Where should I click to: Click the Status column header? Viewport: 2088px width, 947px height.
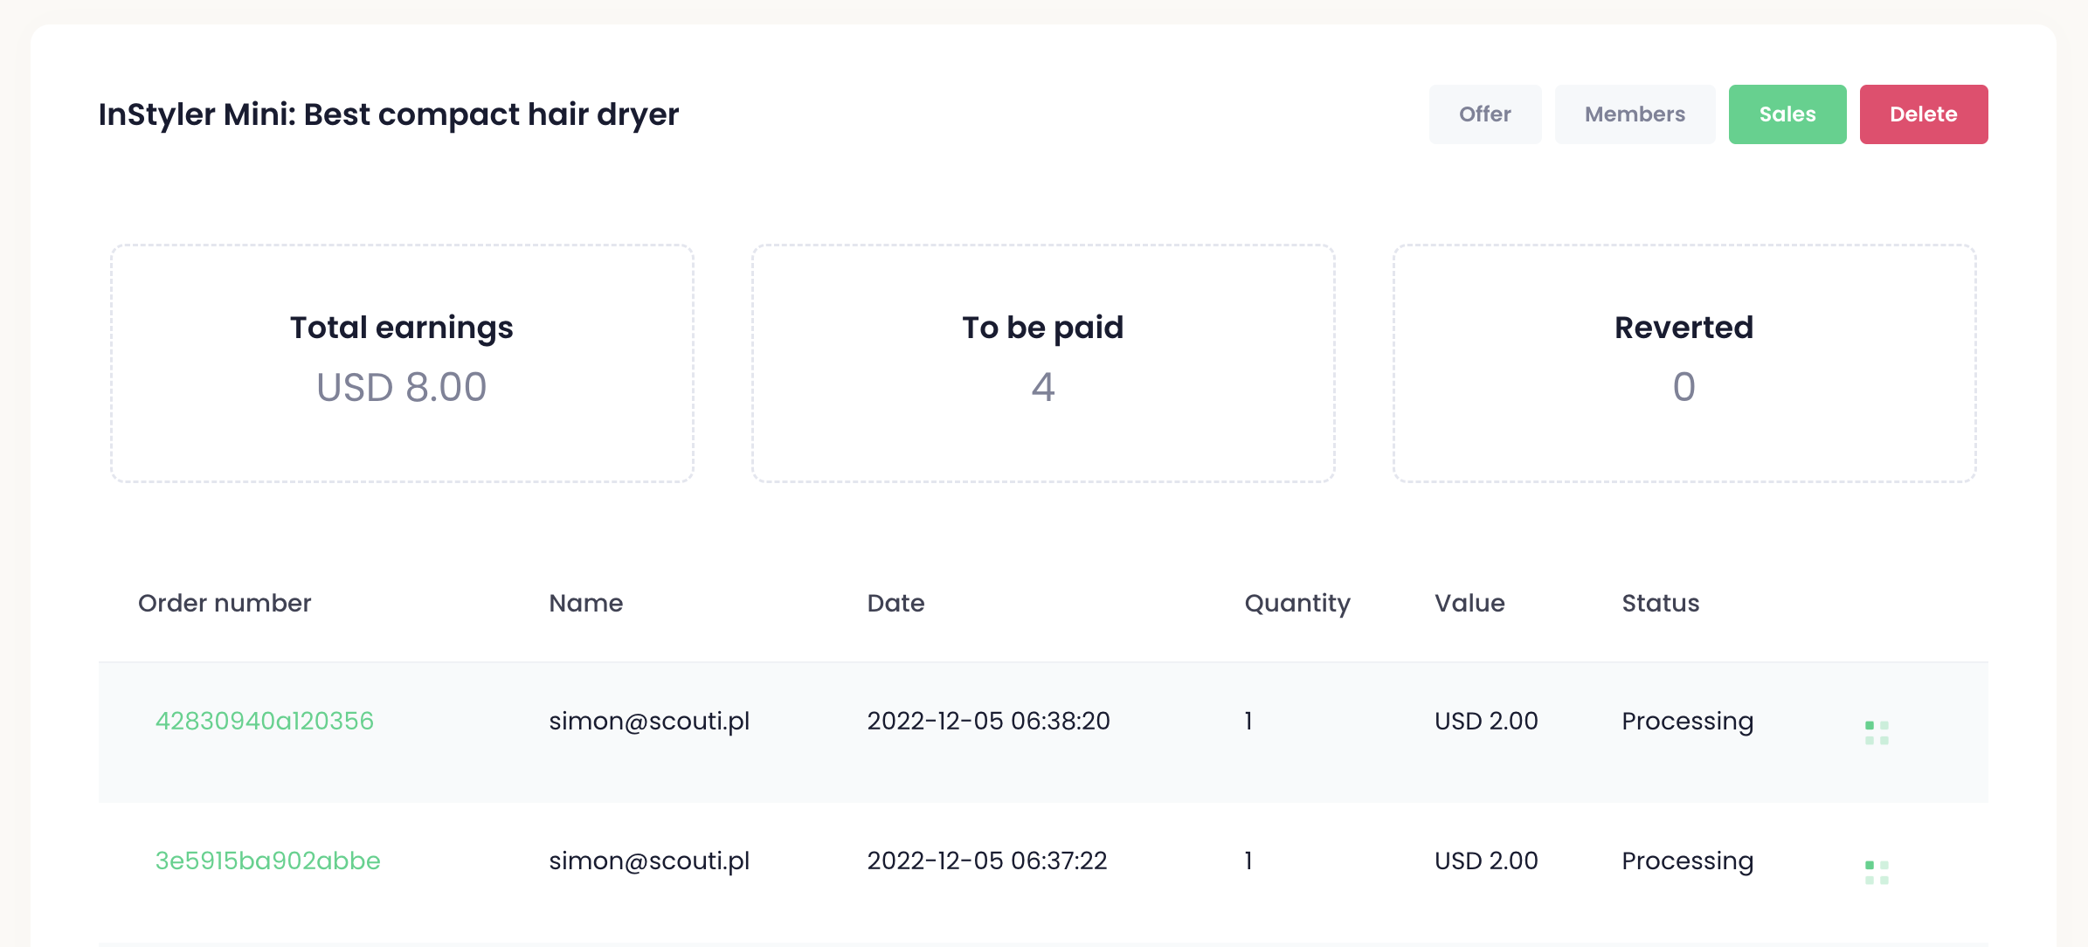pyautogui.click(x=1660, y=603)
